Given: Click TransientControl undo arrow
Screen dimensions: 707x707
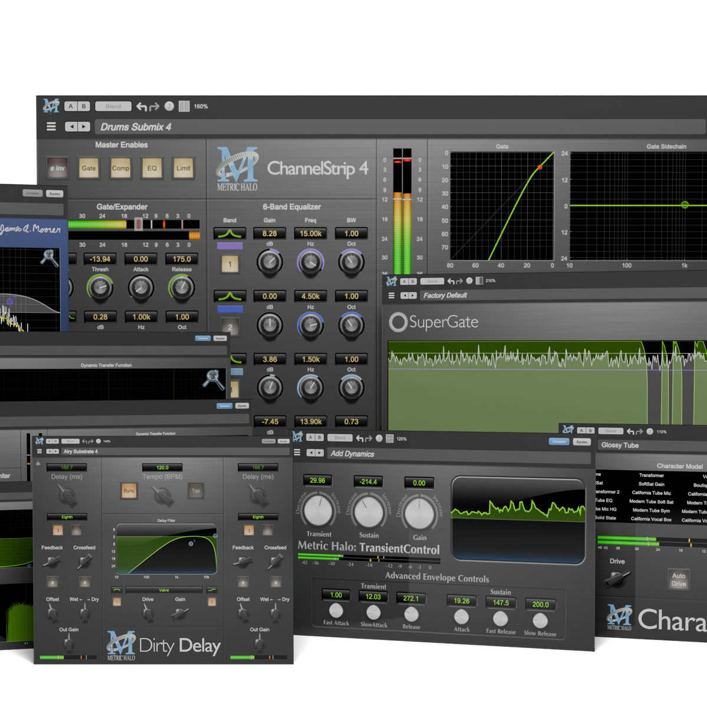Looking at the screenshot, I should click(x=359, y=438).
